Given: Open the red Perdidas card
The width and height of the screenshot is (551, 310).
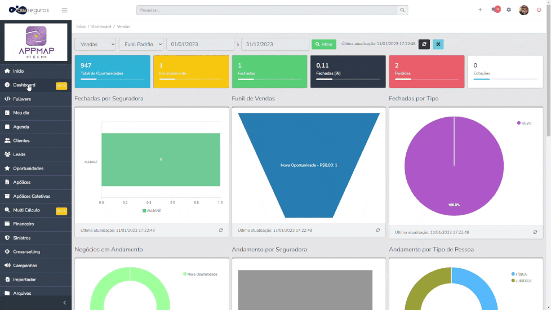Looking at the screenshot, I should click(426, 72).
